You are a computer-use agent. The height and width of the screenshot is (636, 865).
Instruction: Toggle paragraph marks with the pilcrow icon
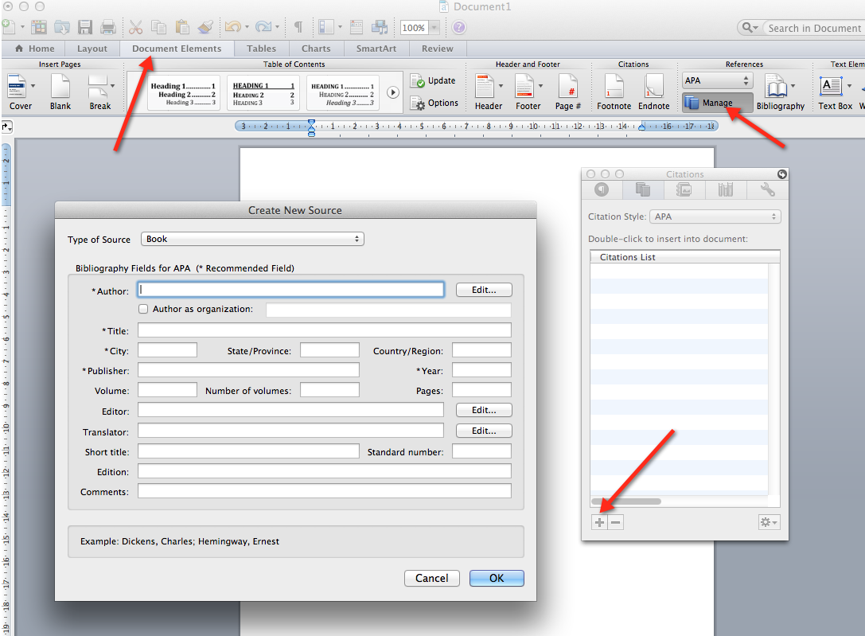[298, 27]
